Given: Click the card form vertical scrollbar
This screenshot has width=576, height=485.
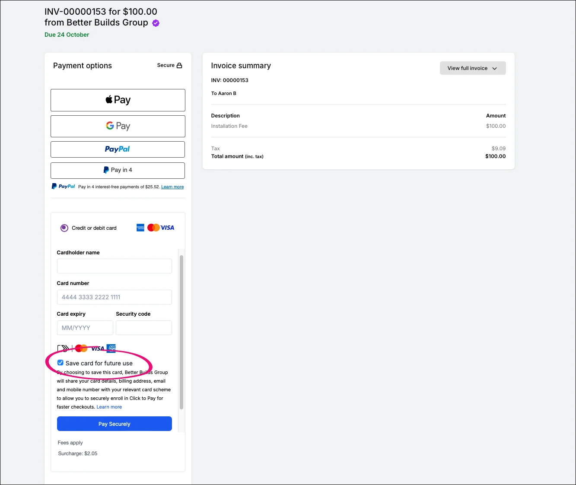Looking at the screenshot, I should pyautogui.click(x=181, y=333).
